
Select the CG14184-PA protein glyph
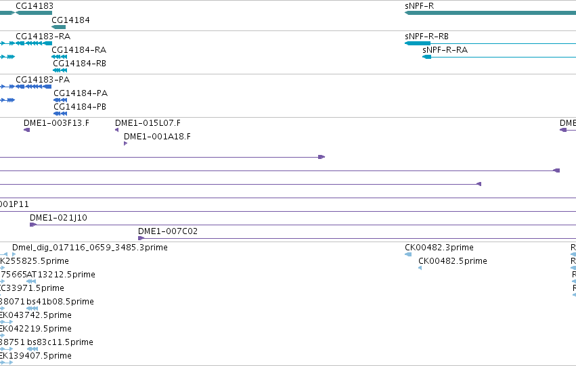(x=61, y=100)
